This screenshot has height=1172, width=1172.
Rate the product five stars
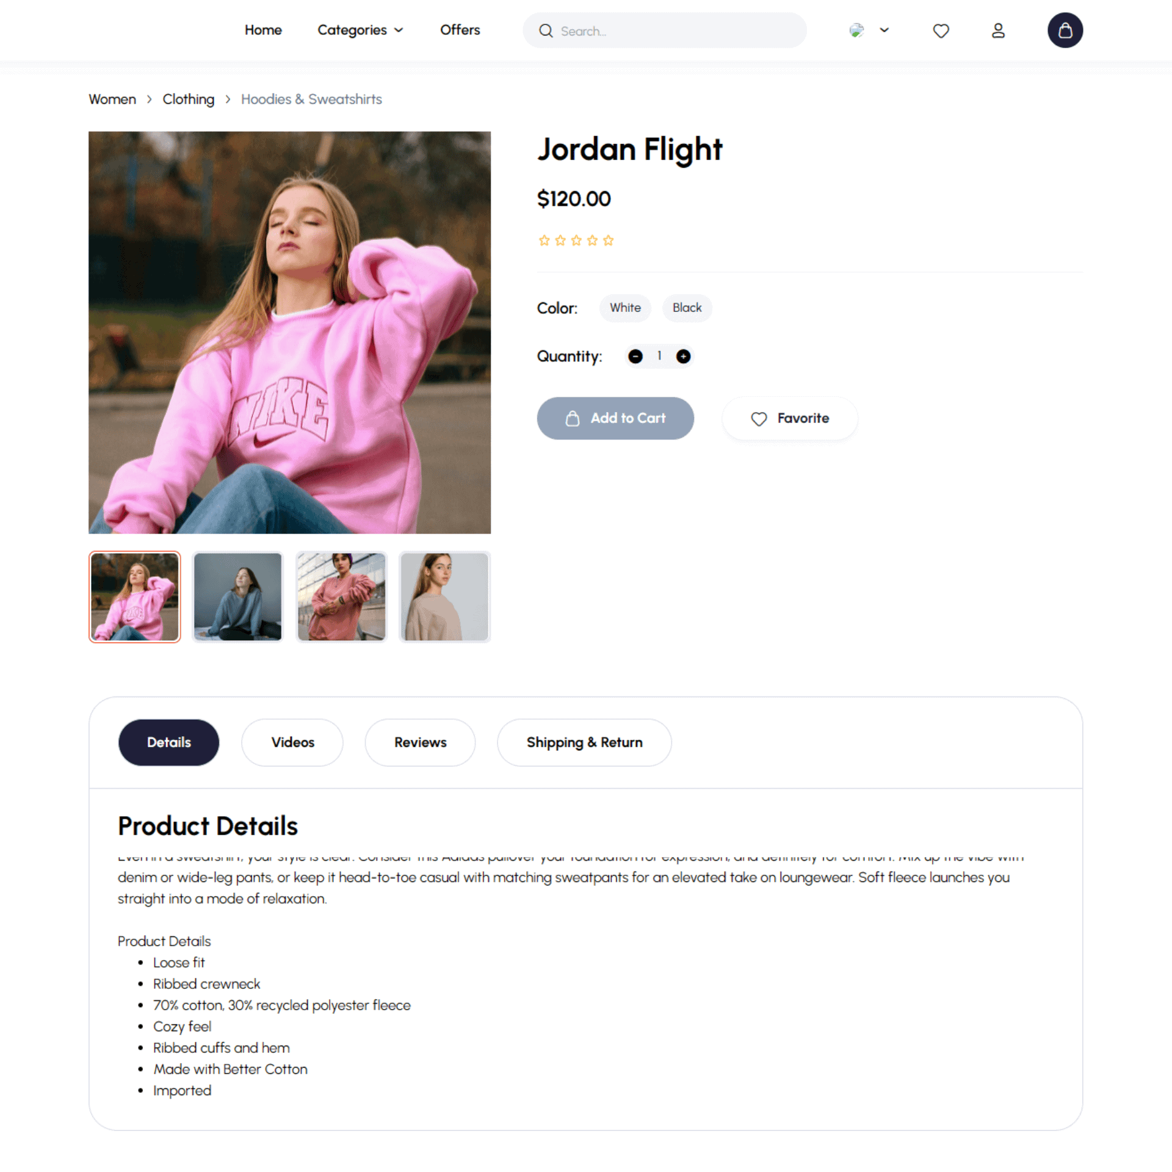click(608, 241)
